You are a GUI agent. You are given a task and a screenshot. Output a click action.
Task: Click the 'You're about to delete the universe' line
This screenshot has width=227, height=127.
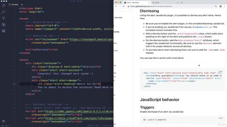[x=76, y=87]
